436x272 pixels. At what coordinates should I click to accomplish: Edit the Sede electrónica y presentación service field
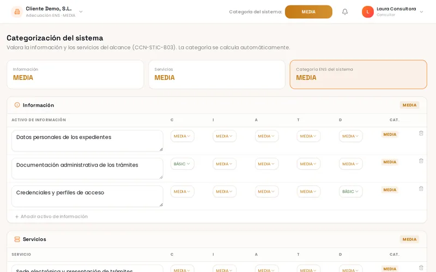tap(87, 268)
